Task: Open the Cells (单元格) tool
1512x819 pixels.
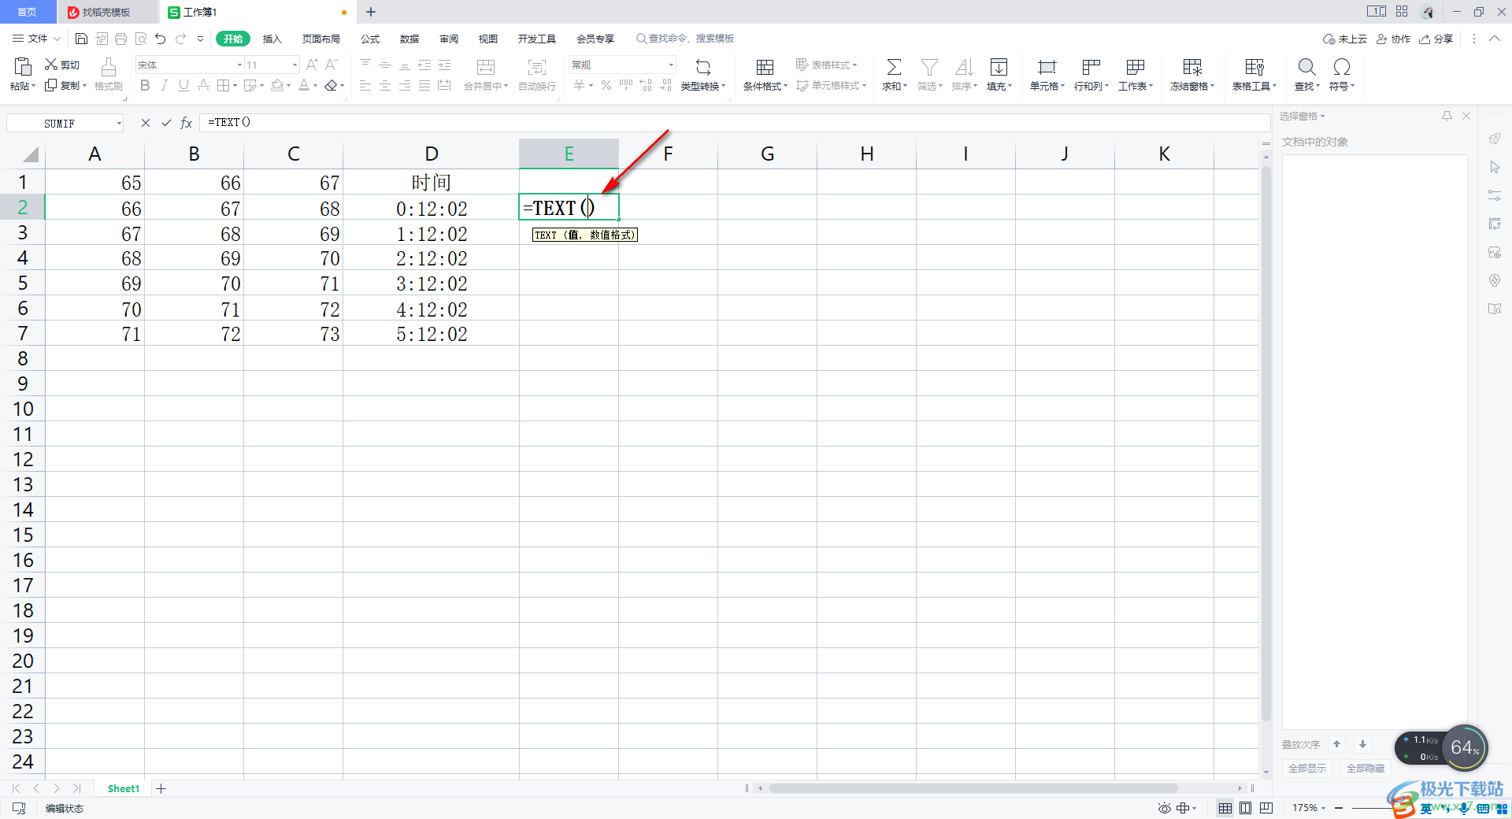Action: tap(1047, 74)
